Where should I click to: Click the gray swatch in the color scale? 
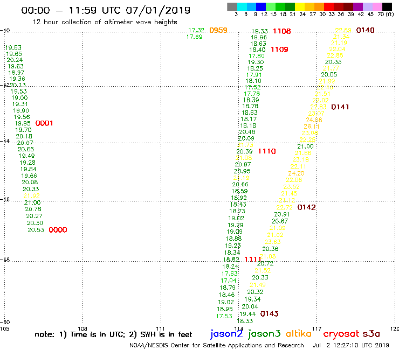point(232,6)
